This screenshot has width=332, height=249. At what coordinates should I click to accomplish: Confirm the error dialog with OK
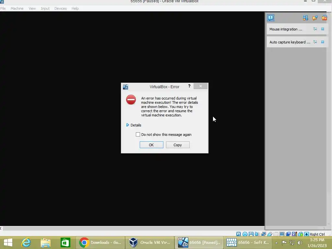pos(151,145)
